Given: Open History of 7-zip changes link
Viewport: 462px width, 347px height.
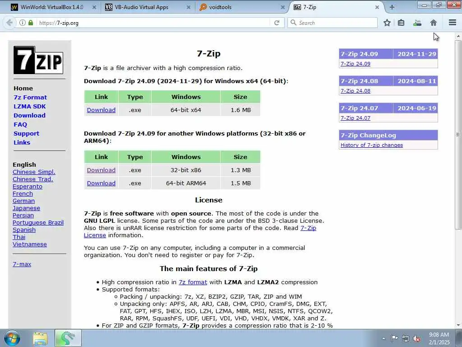Looking at the screenshot, I should click(372, 145).
